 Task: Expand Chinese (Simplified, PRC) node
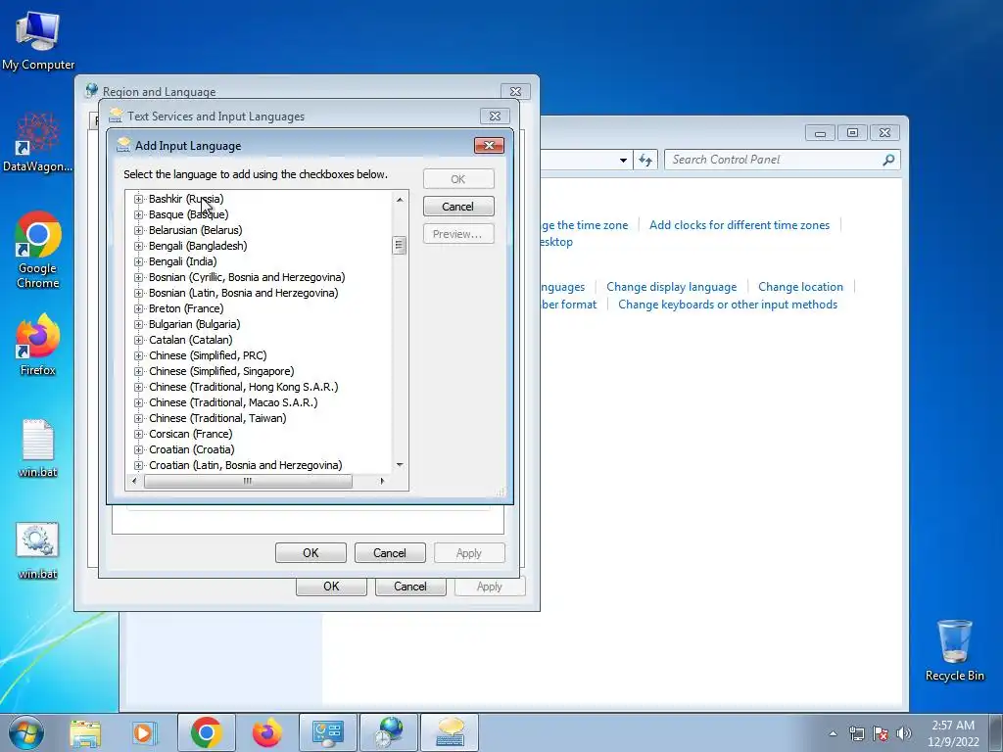pos(138,355)
